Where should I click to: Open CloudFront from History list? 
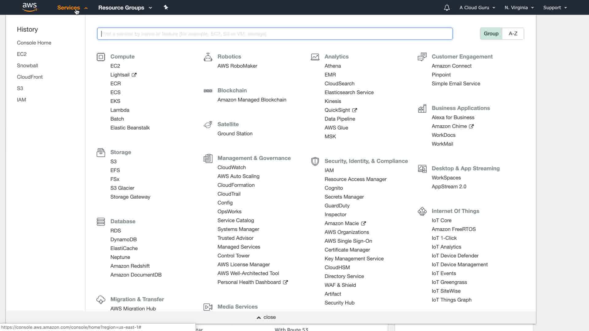pos(30,77)
